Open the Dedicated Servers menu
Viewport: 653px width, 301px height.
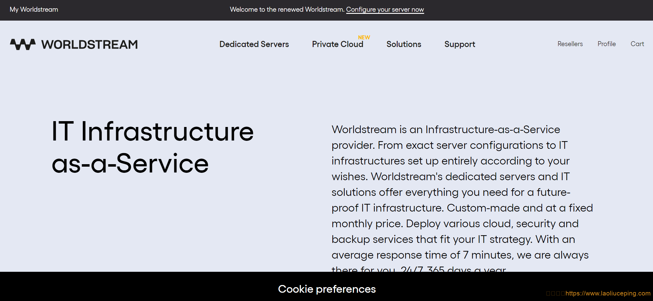254,44
